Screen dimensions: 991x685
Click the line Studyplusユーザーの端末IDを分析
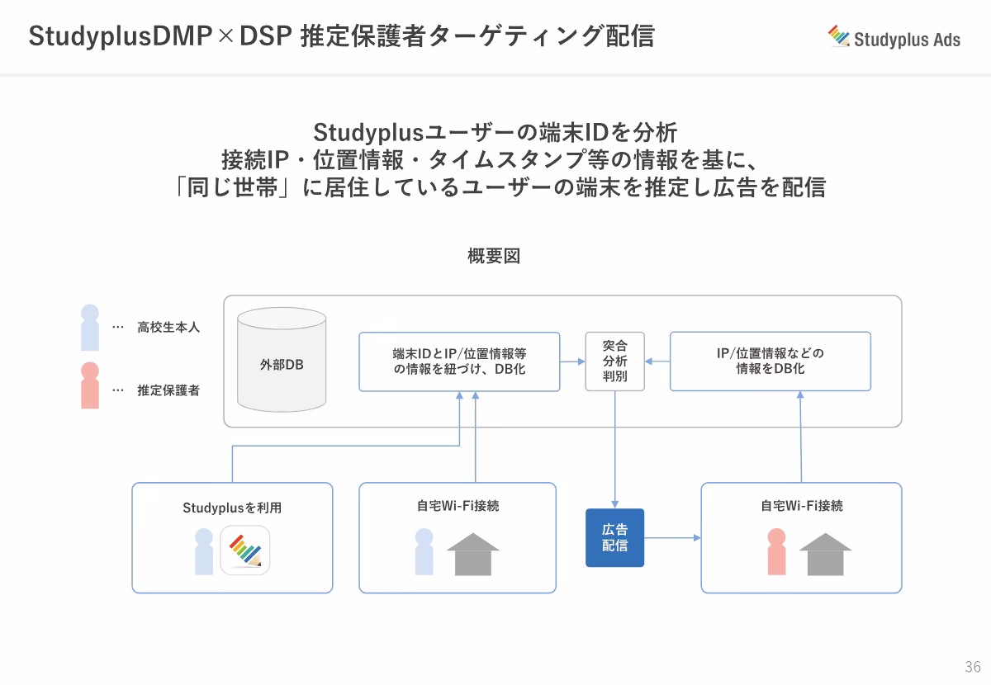click(495, 132)
